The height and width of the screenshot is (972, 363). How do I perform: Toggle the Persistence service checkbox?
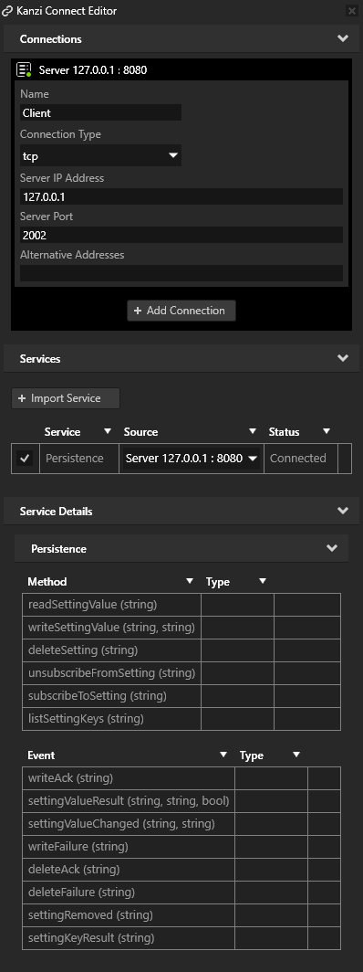coord(25,458)
